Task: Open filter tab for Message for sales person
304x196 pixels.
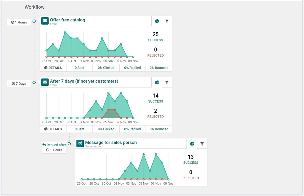Action: 202,144
